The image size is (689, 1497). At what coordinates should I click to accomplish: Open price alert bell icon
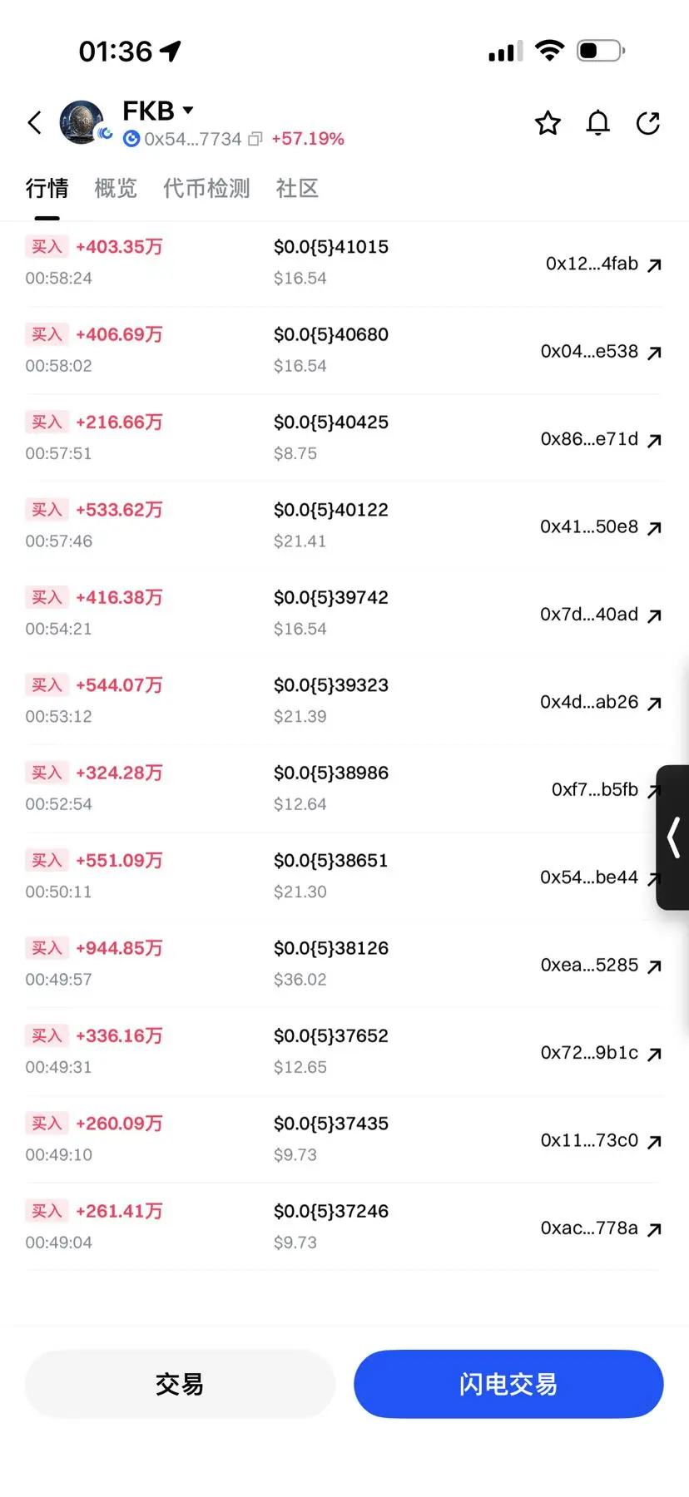point(597,123)
